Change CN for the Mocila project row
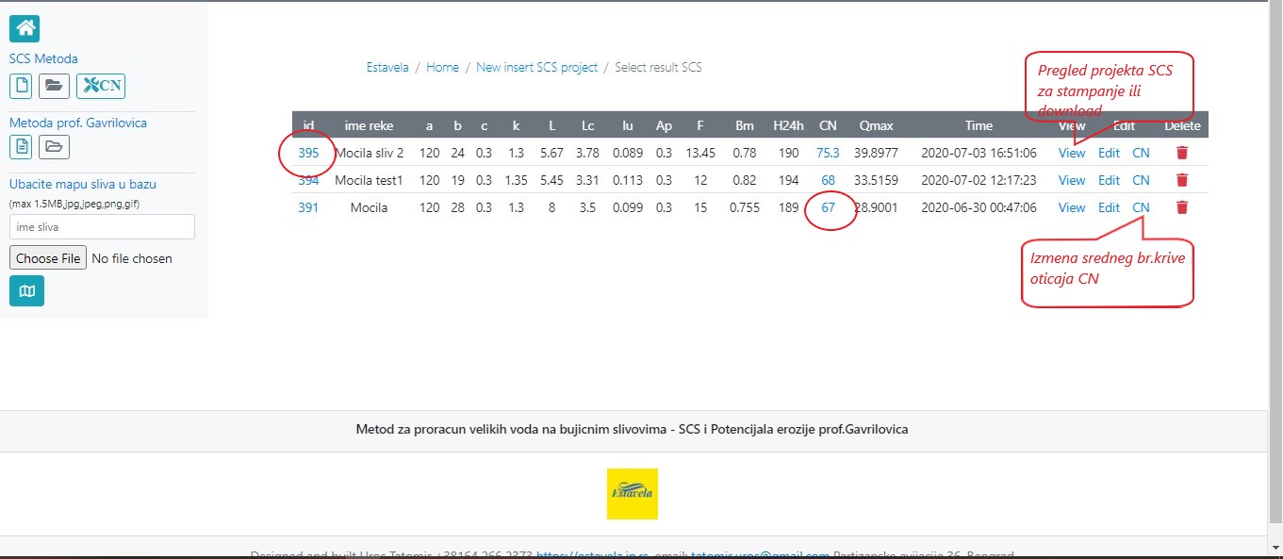1283x559 pixels. point(1141,207)
